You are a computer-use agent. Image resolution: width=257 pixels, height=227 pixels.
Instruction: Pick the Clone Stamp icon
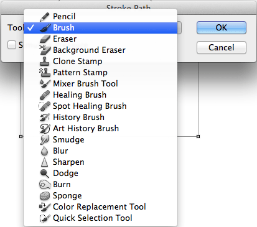click(45, 61)
